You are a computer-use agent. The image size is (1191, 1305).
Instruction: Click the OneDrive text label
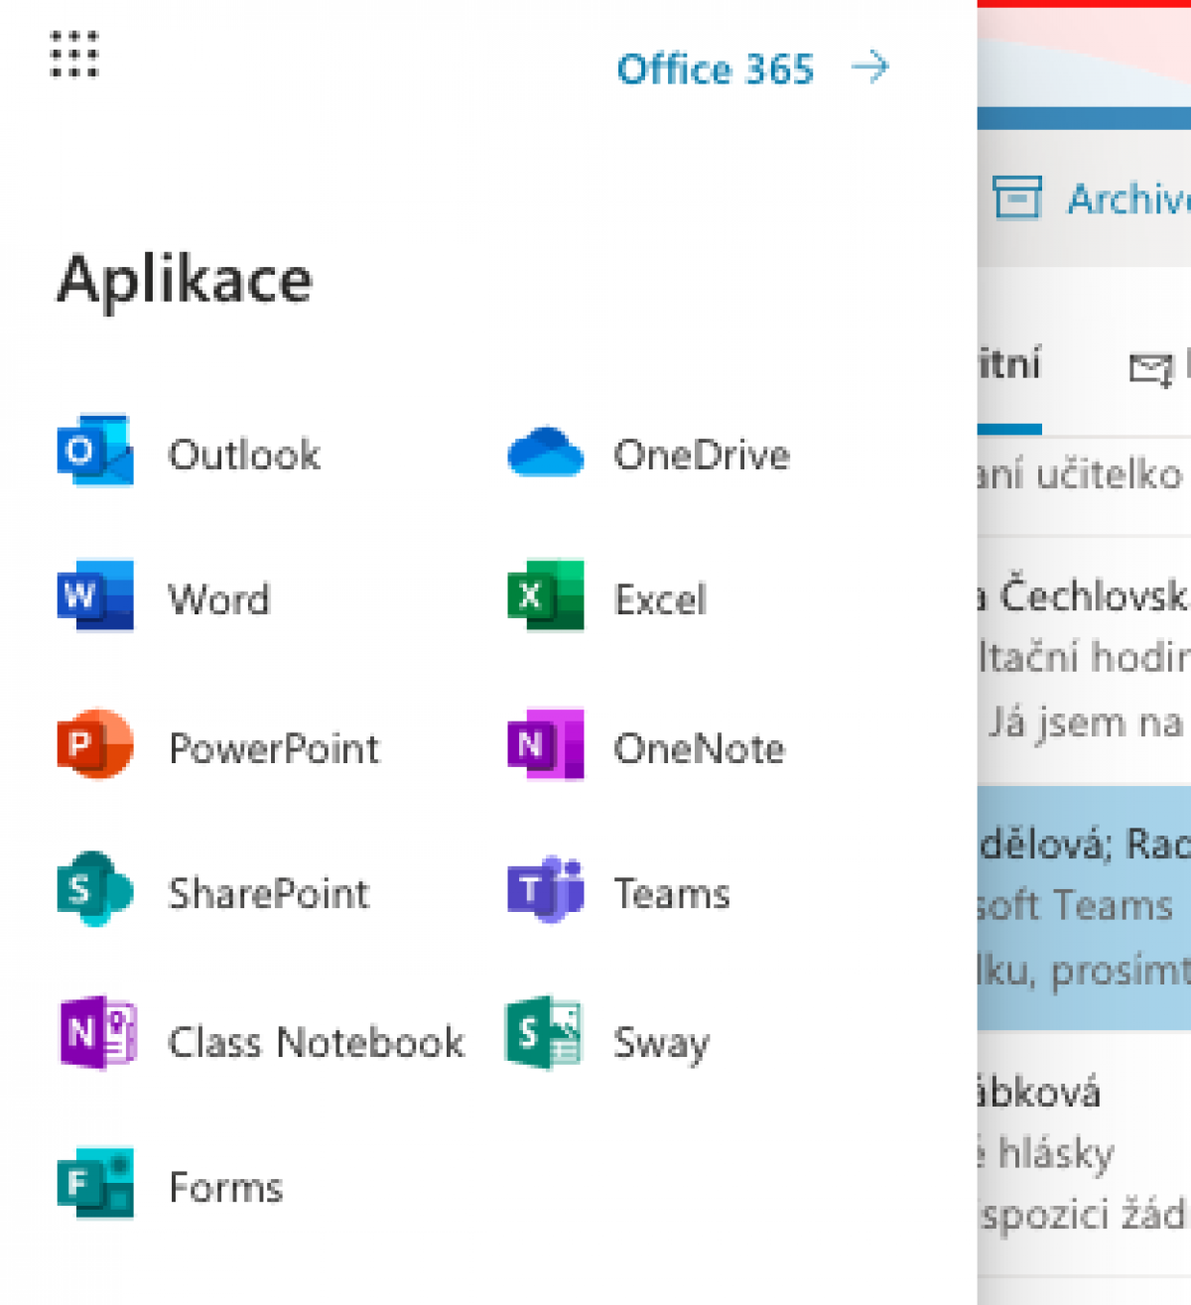pyautogui.click(x=702, y=456)
